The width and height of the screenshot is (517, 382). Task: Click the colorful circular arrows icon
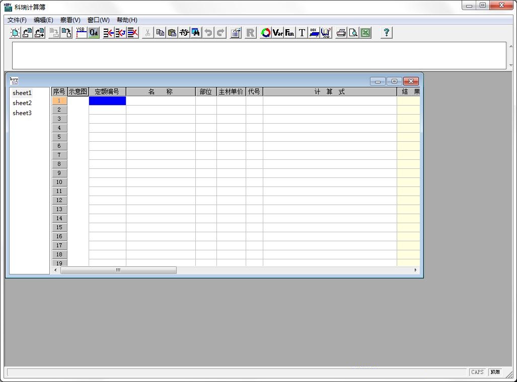click(x=266, y=33)
